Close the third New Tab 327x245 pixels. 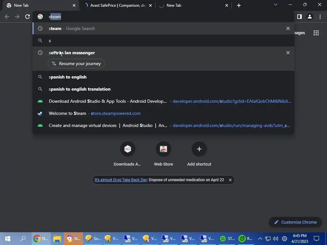[x=227, y=5]
